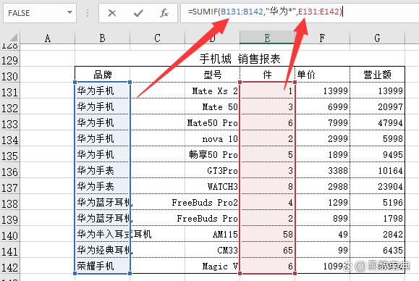The height and width of the screenshot is (281, 419).
Task: Select the cell Mate50 Pro
Action: coord(213,122)
